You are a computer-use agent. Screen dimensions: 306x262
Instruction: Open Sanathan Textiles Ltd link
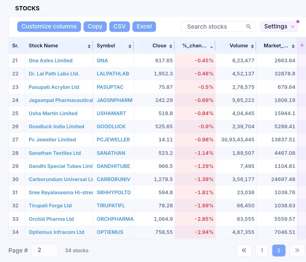click(x=55, y=153)
